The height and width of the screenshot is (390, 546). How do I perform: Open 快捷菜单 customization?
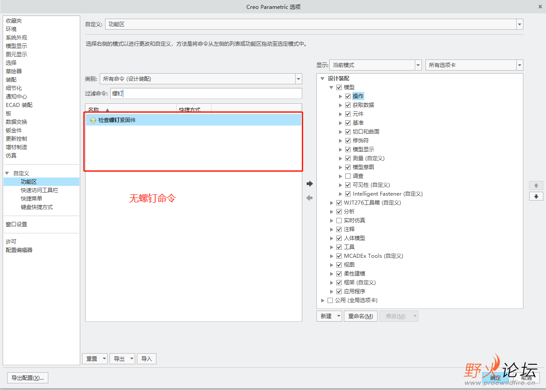point(31,199)
